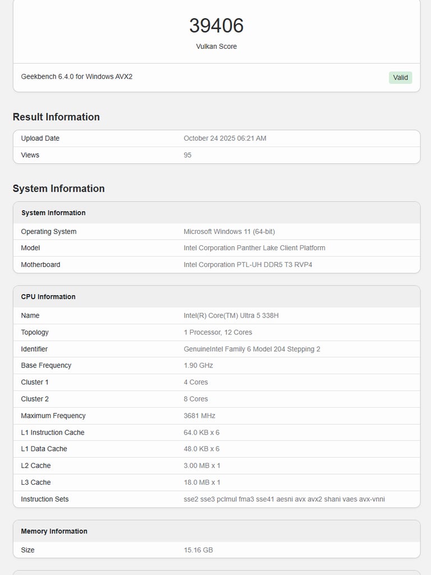Screen dimensions: 431x575
Task: Click the System Information table header
Action: (x=53, y=213)
